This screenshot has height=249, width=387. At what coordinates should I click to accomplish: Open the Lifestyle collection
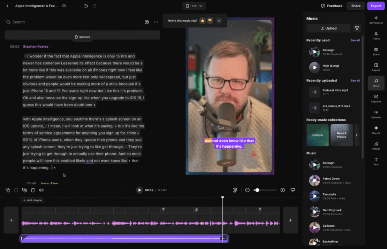[317, 135]
